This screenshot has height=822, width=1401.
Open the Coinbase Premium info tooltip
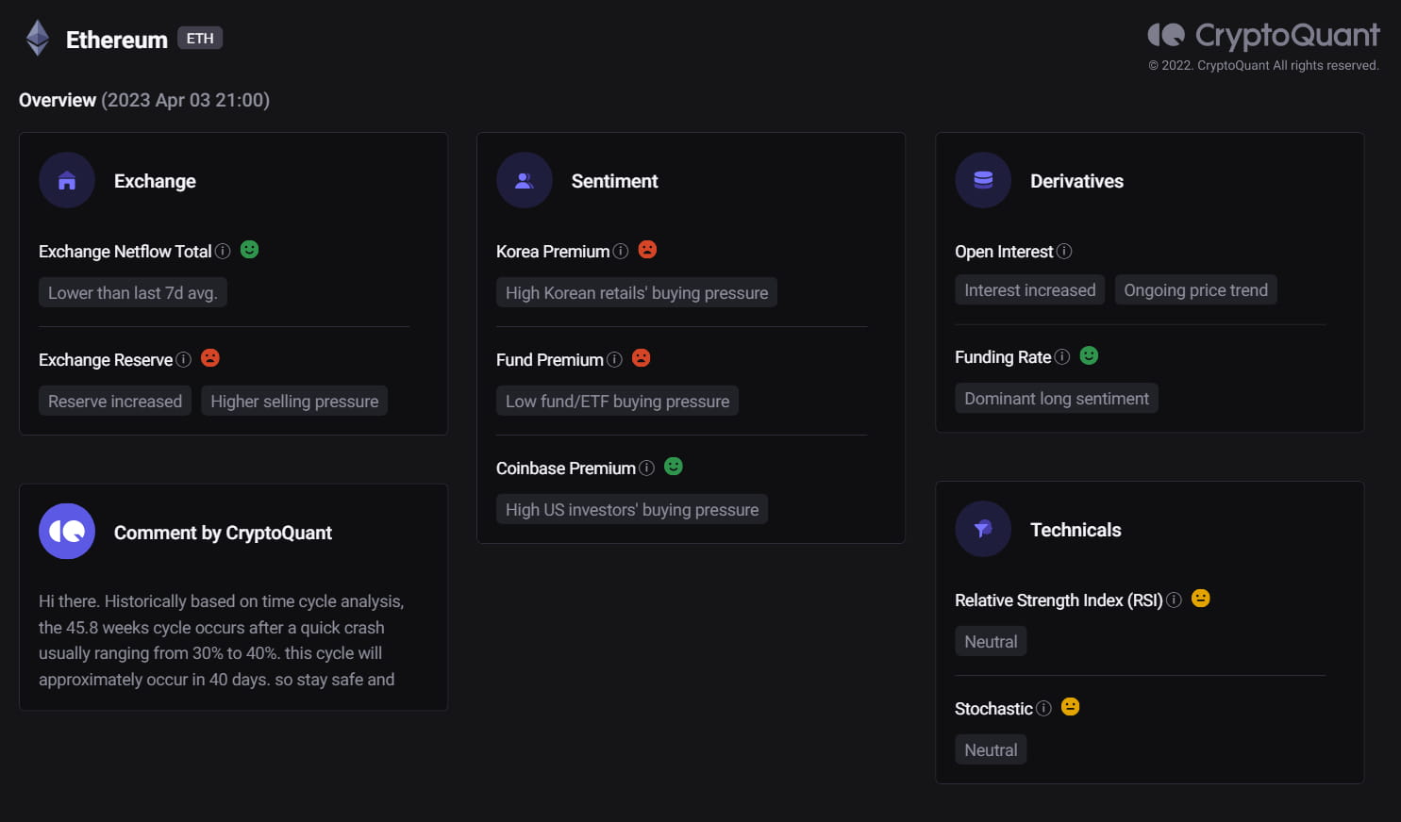(646, 468)
